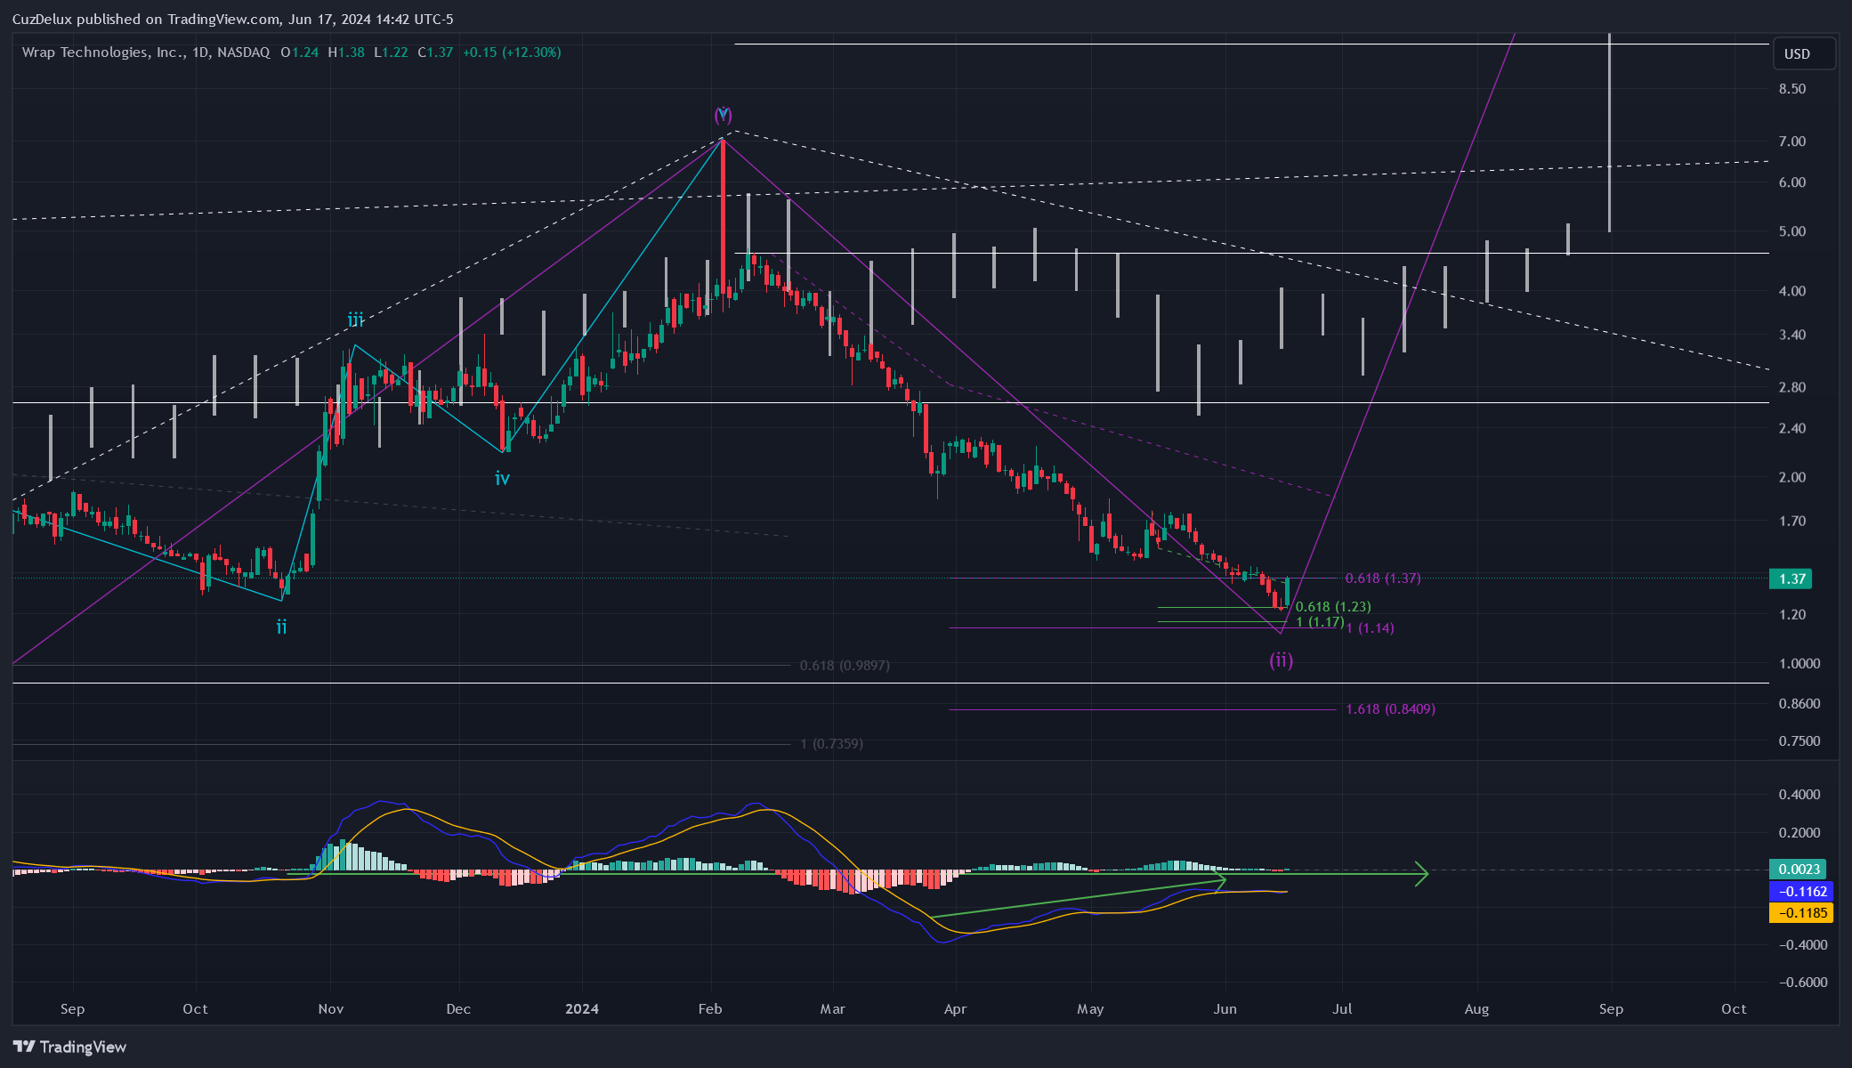The width and height of the screenshot is (1852, 1068).
Task: Click the 2024 year marker on time axis
Action: coord(582,1009)
